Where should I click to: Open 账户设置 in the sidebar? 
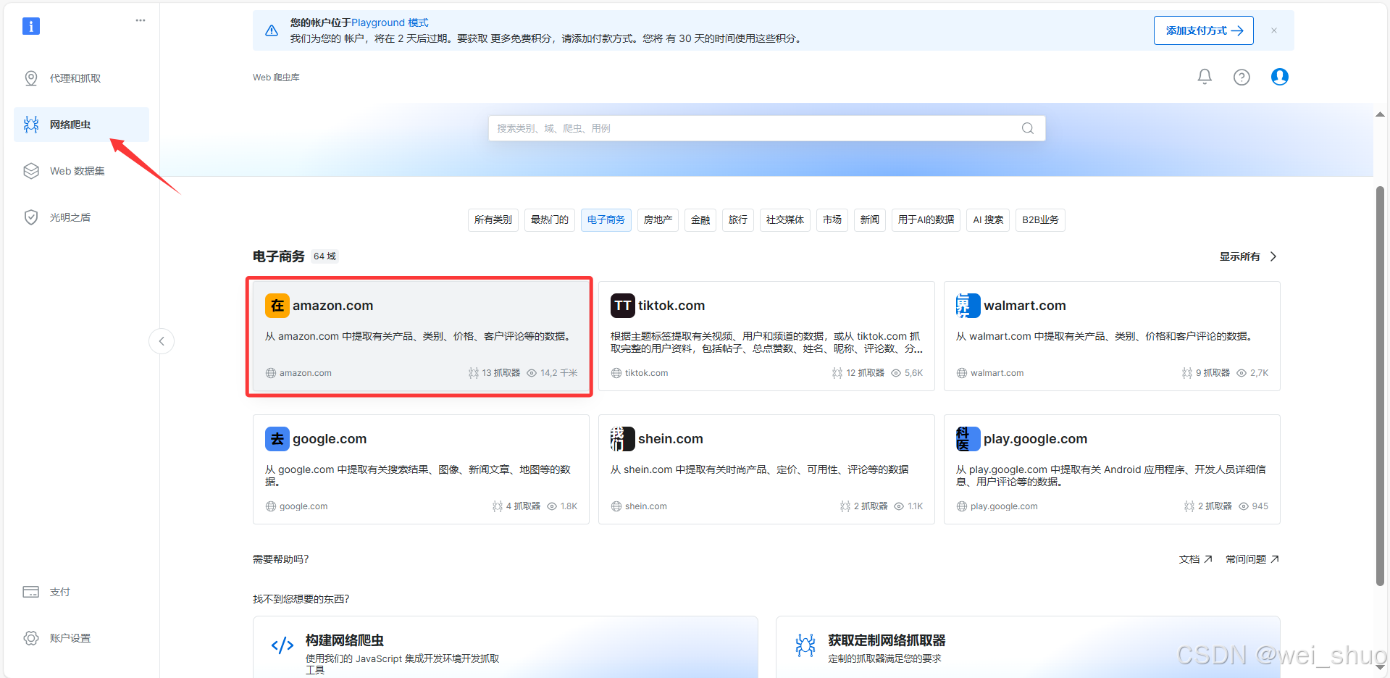coord(70,637)
